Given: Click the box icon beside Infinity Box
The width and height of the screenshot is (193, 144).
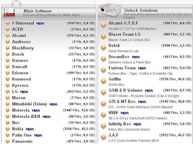Looking at the screenshot, I should (x=103, y=126).
